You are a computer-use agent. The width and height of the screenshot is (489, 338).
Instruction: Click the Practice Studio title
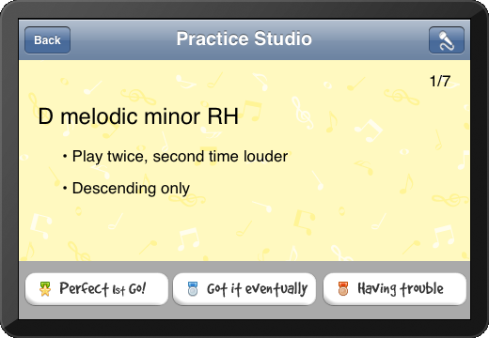coord(244,38)
